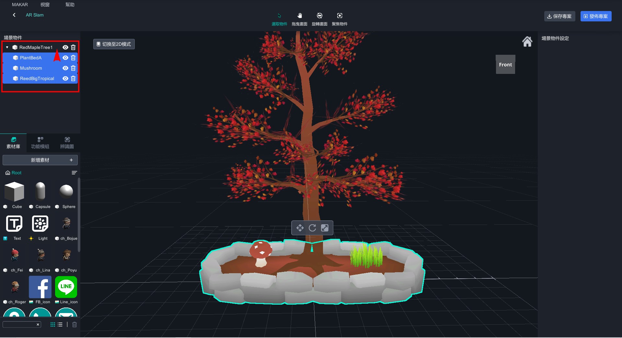Screen dimensions: 622x338
Task: Select Mushroom in scene list
Action: [31, 68]
